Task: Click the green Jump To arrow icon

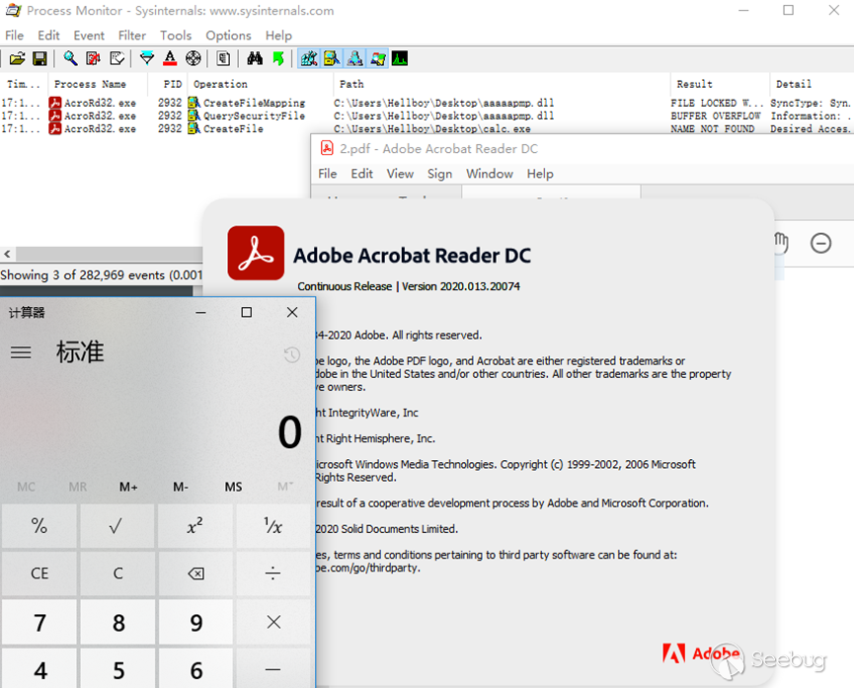Action: [x=278, y=58]
